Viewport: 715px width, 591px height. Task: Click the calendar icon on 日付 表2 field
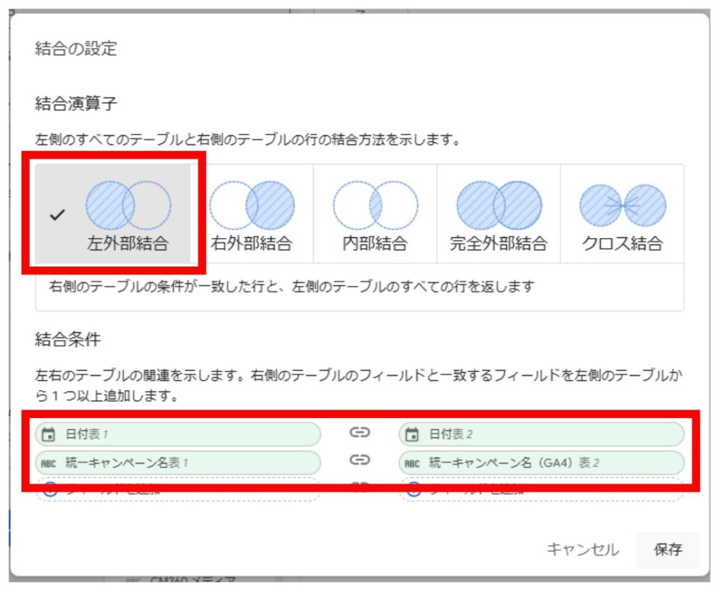click(413, 435)
